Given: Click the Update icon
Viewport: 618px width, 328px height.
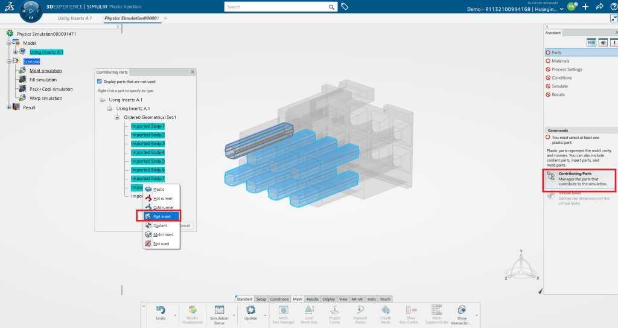Looking at the screenshot, I should (250, 309).
